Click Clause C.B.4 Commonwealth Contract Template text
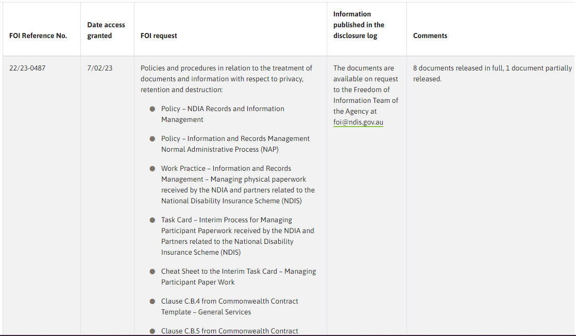 230,306
